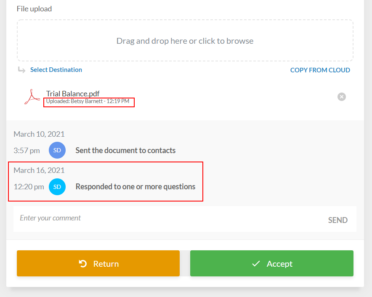Screen dimensions: 372x297
Task: Click the drag and drop upload area
Action: click(x=185, y=41)
